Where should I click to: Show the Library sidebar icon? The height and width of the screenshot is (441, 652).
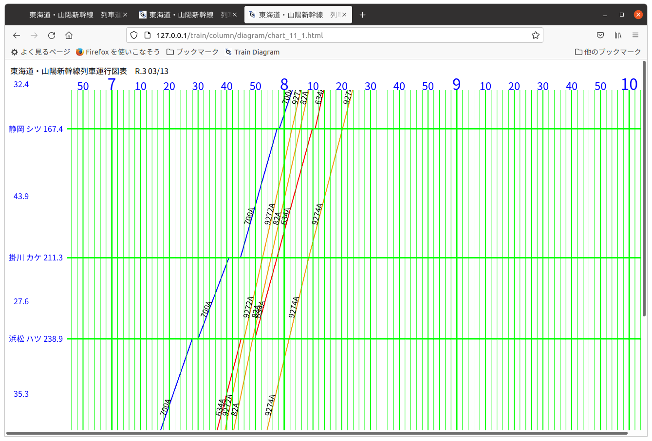618,35
